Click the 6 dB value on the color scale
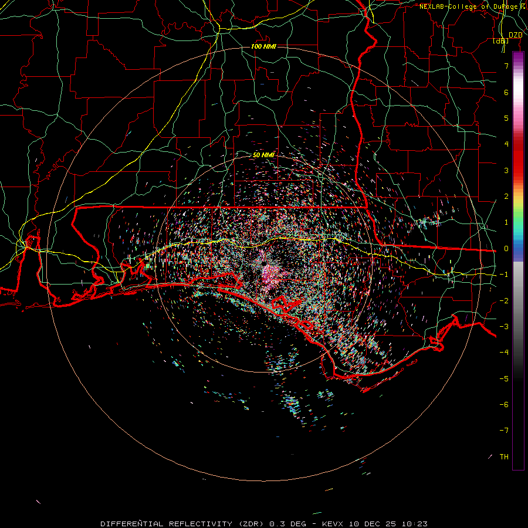This screenshot has width=528, height=528. click(506, 92)
